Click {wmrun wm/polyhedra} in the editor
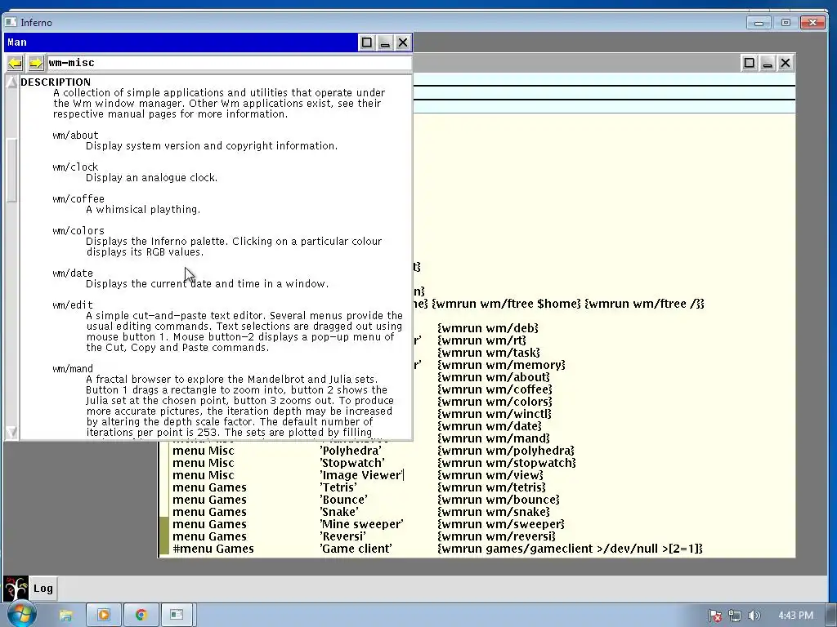 coord(506,451)
